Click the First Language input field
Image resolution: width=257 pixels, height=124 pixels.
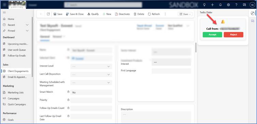[171, 71]
